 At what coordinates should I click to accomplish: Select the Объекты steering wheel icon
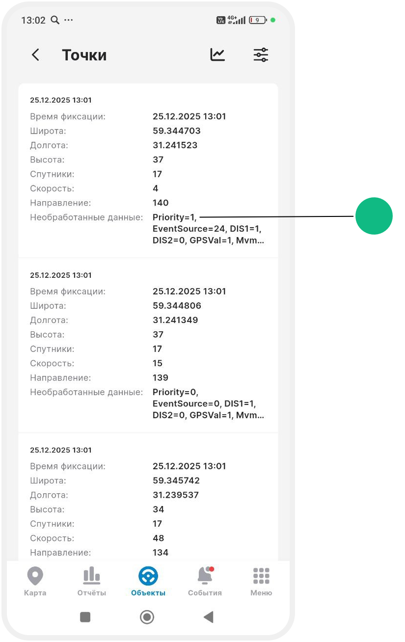[x=148, y=576]
